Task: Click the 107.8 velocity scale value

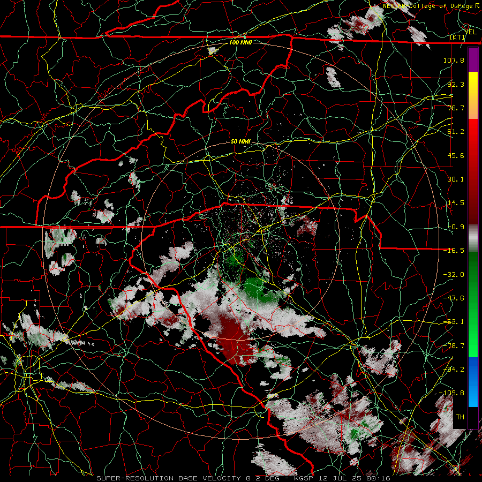Action: pyautogui.click(x=454, y=60)
